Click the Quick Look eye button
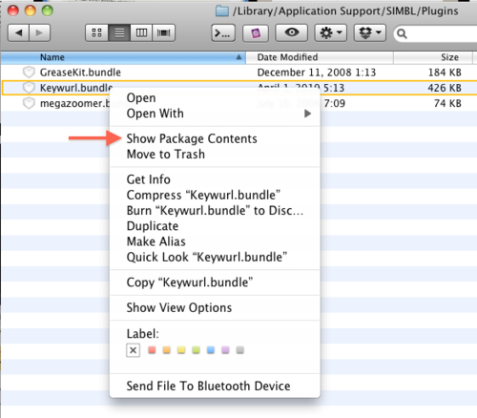This screenshot has height=418, width=477. 291,32
